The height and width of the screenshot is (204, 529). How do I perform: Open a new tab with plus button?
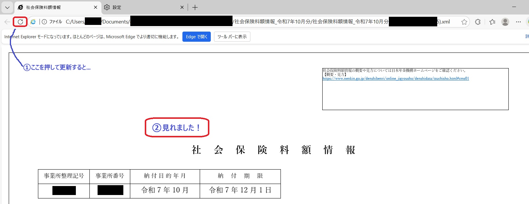(x=195, y=8)
